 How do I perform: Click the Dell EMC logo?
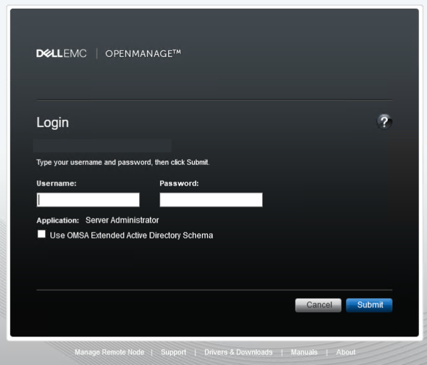[62, 54]
